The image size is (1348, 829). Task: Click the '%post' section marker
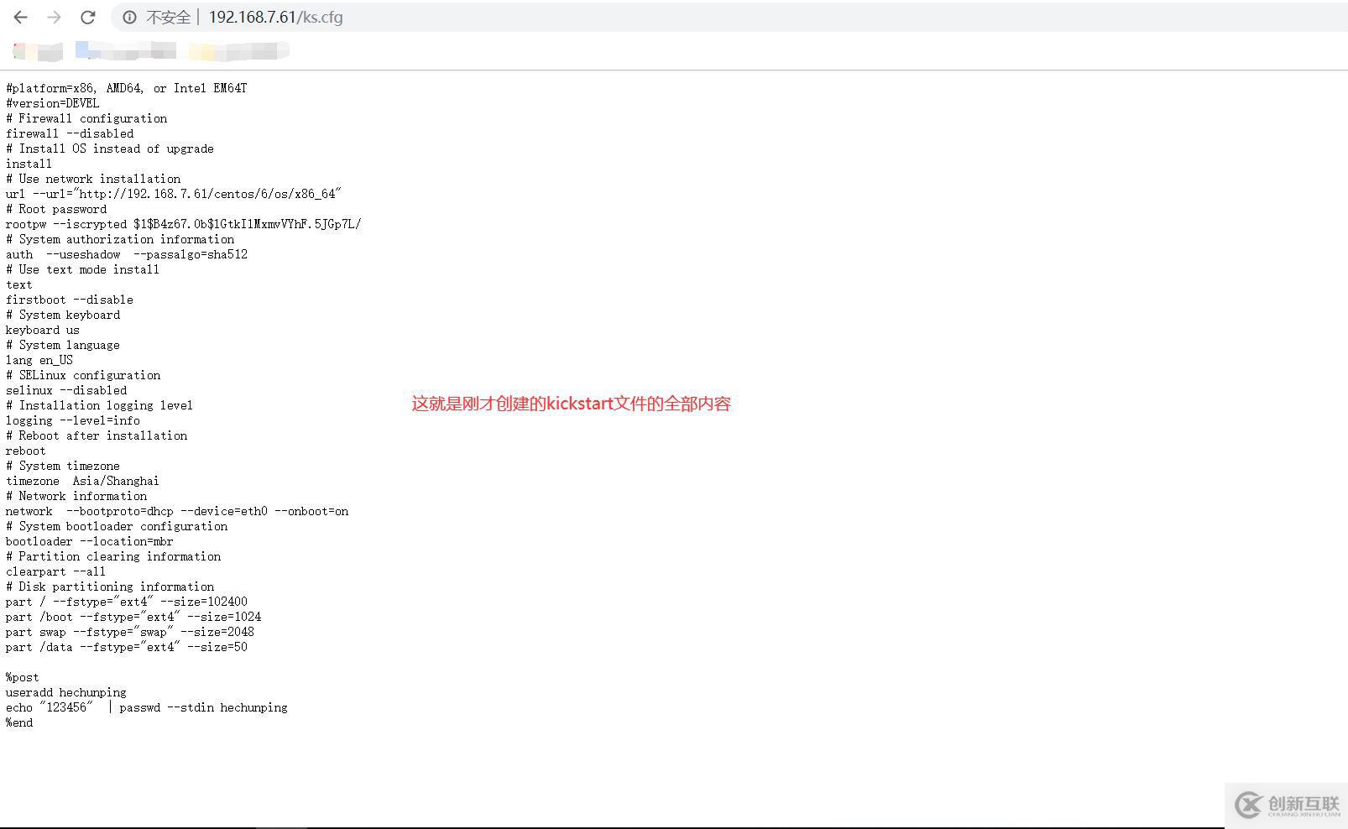click(x=23, y=677)
